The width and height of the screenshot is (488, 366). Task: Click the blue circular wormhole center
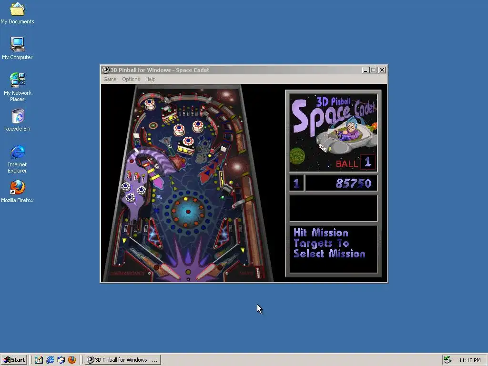click(x=188, y=212)
